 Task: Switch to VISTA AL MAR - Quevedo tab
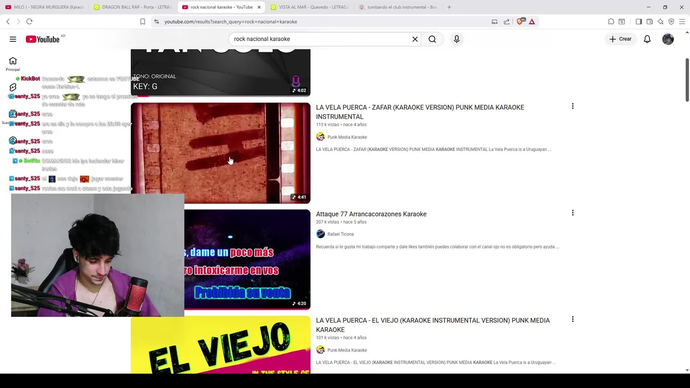coord(310,7)
